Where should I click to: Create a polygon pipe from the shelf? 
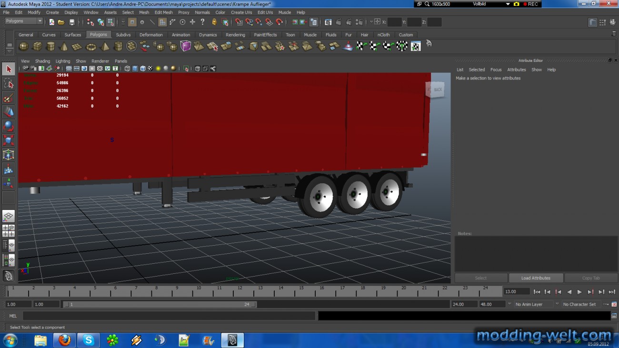tap(118, 46)
